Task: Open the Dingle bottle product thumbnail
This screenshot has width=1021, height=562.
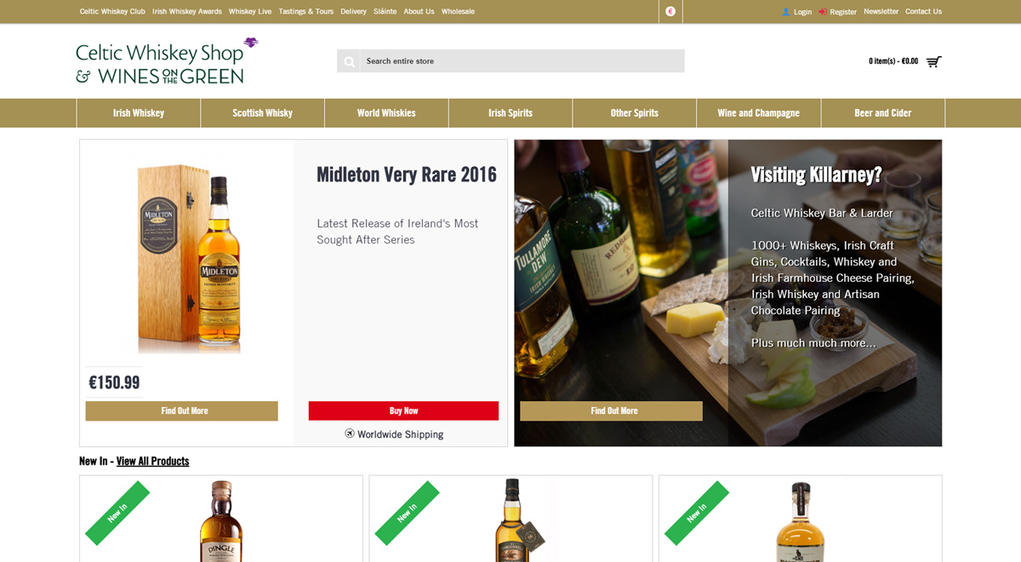Action: coord(221,520)
